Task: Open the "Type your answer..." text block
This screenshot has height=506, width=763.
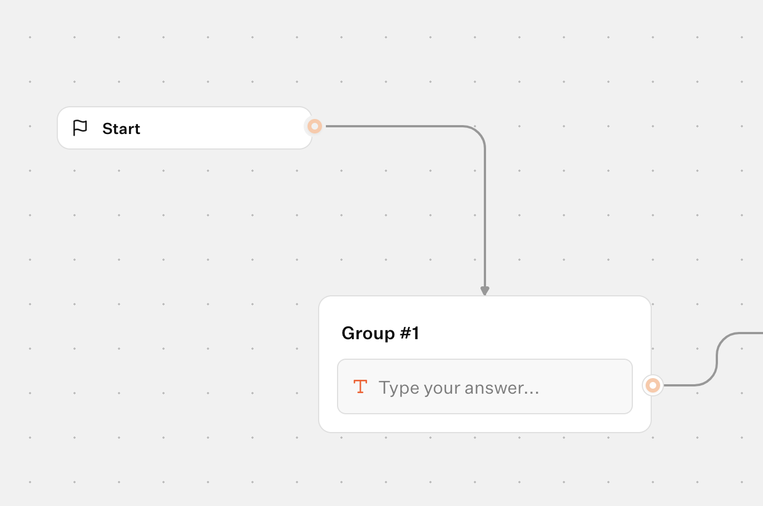Action: [x=459, y=388]
